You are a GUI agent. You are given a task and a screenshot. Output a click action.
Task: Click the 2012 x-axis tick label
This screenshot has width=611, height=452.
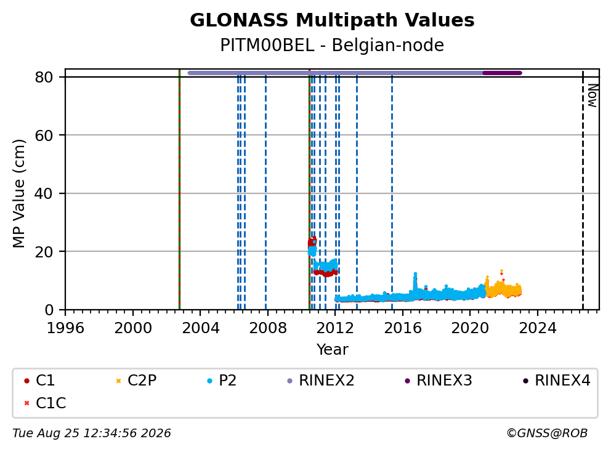click(335, 328)
